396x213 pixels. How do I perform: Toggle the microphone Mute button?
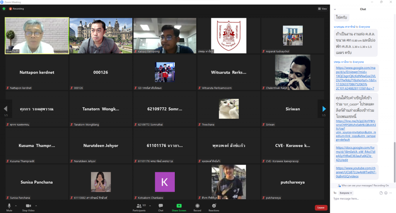[x=9, y=207]
